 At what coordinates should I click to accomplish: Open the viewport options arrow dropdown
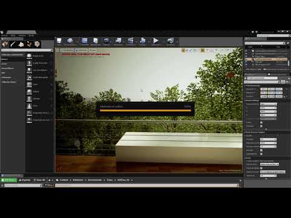click(x=58, y=50)
